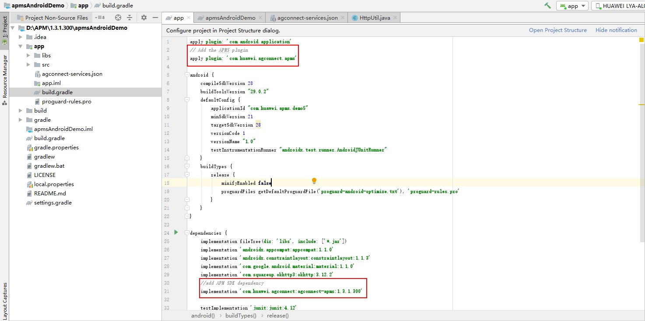Collapse the buildTypes block fold marker

tap(187, 166)
